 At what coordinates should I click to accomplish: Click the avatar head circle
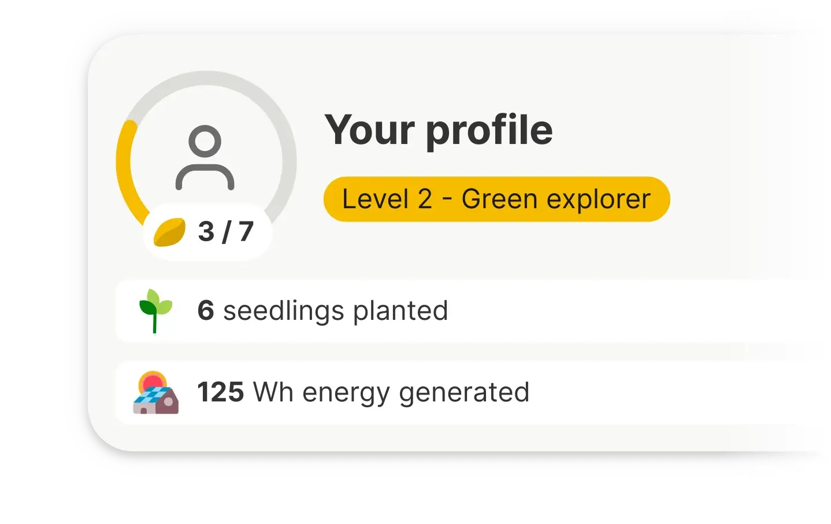[x=205, y=141]
